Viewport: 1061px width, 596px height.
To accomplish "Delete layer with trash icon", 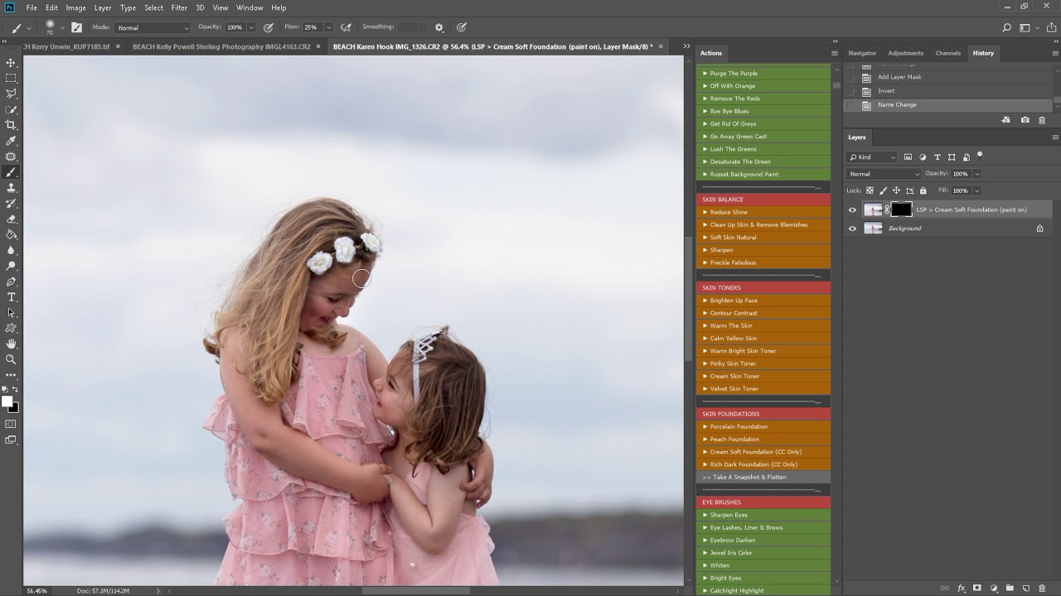I will (x=1042, y=589).
